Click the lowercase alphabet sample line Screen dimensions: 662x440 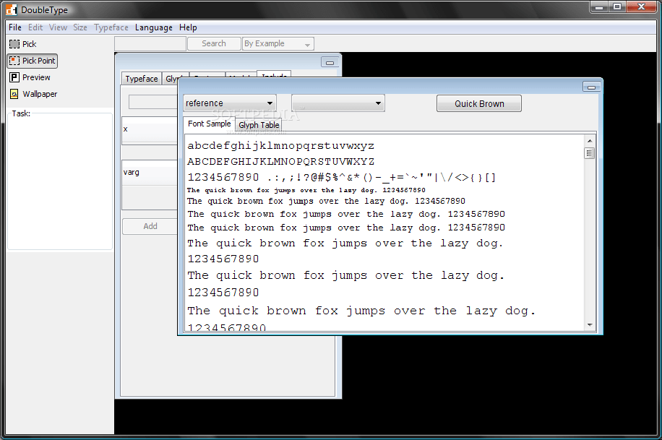(280, 146)
